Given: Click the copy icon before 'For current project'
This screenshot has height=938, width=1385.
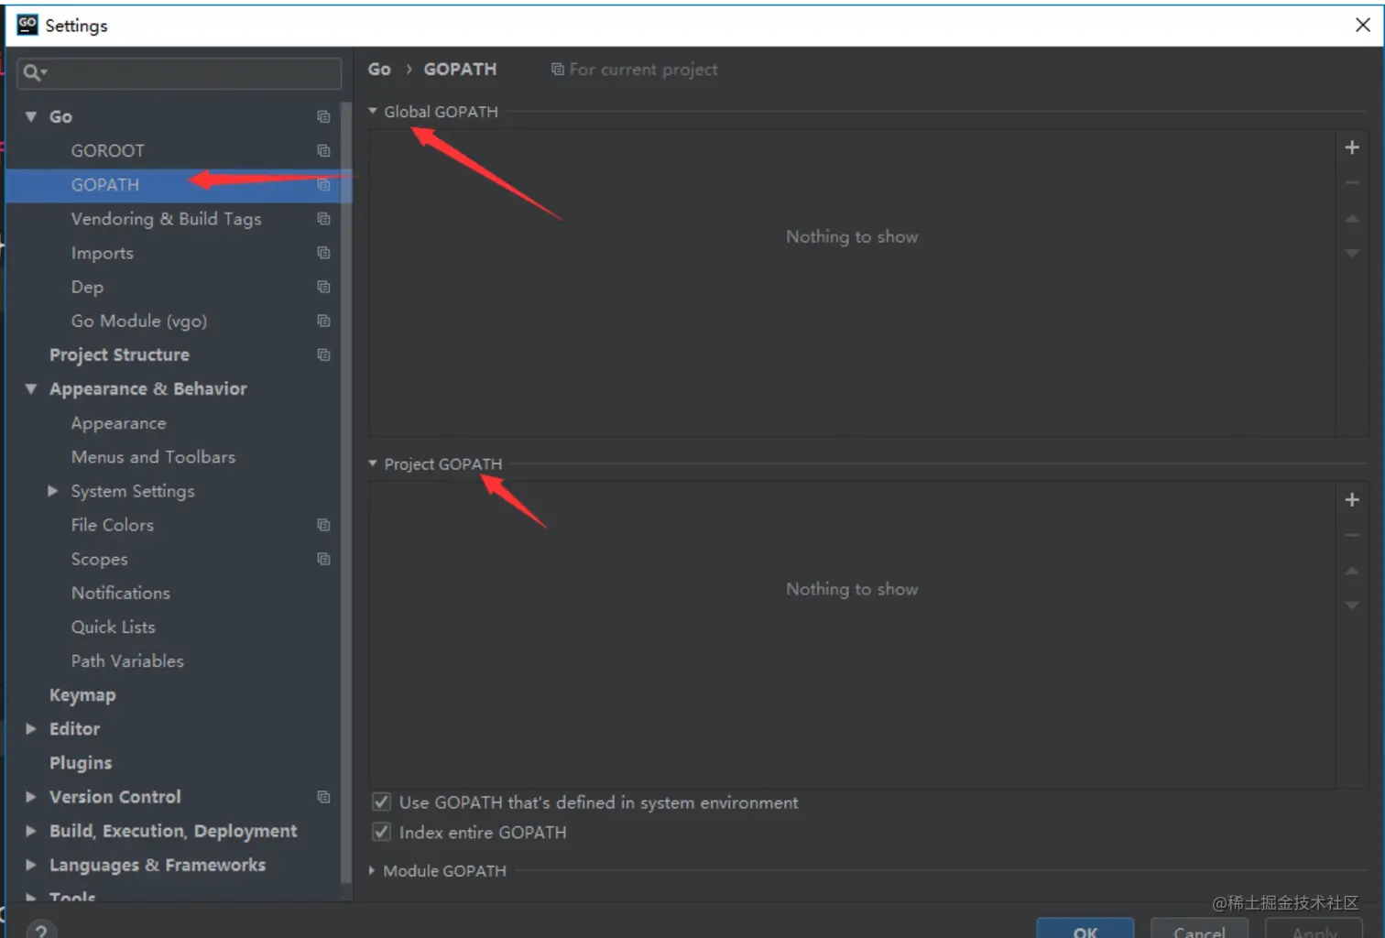Looking at the screenshot, I should coord(557,70).
